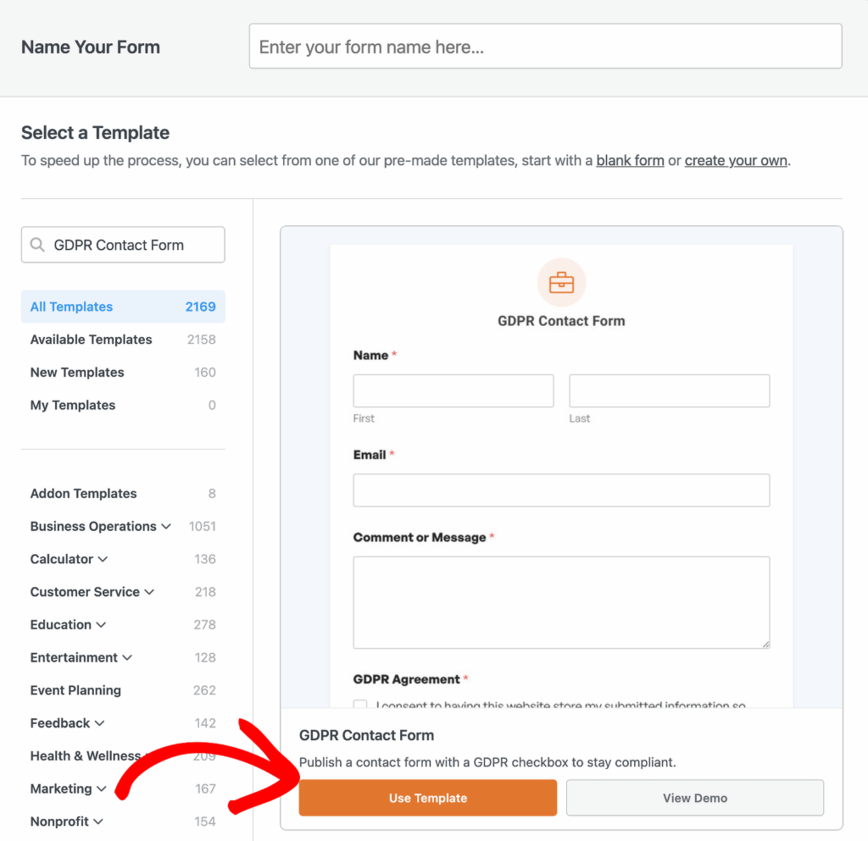Expand the Entertainment category

pos(127,658)
